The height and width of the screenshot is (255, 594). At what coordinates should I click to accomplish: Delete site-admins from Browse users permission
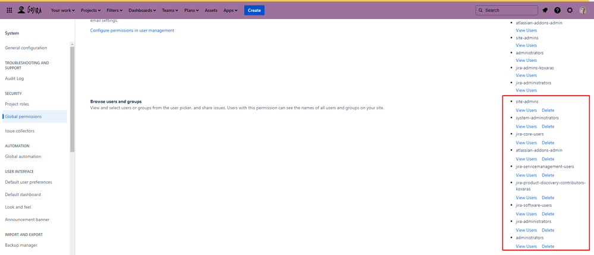[548, 110]
